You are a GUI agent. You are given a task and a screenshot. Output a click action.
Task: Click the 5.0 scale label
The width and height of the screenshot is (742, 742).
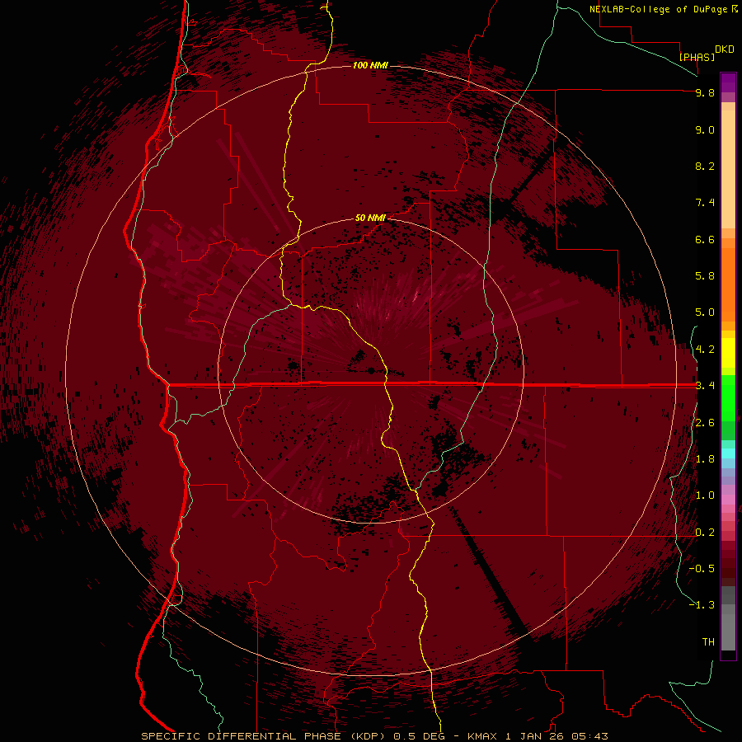coord(705,312)
